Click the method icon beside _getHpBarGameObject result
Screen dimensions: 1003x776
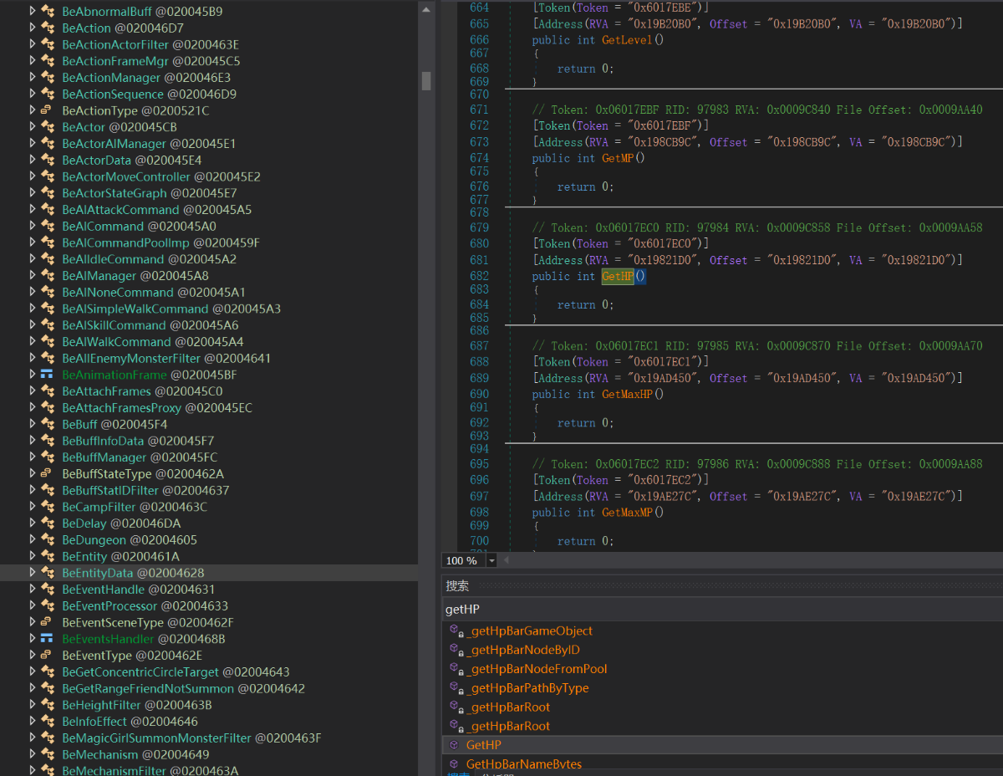click(x=456, y=631)
